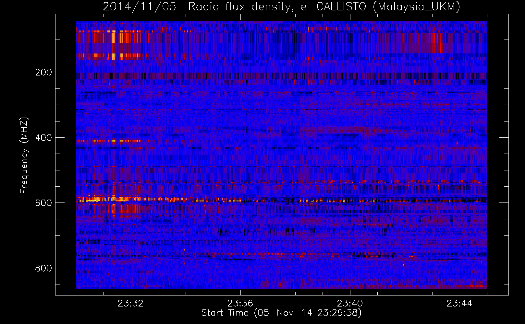Image resolution: width=525 pixels, height=324 pixels.
Task: Click the 800 frequency tick label
Action: pos(43,268)
